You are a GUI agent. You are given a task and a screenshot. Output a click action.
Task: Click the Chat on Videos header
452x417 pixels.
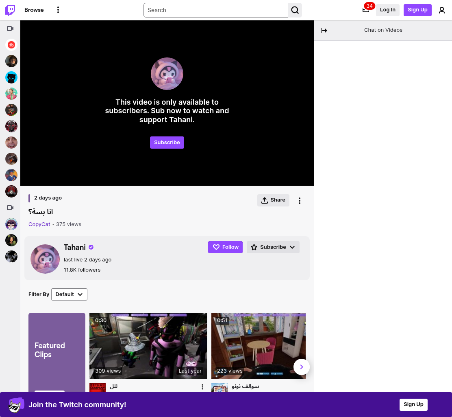pyautogui.click(x=383, y=30)
